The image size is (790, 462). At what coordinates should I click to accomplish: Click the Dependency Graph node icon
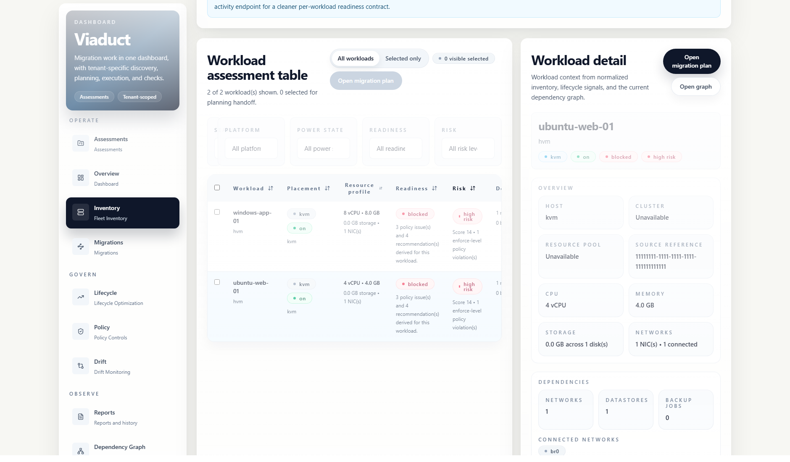(x=81, y=450)
